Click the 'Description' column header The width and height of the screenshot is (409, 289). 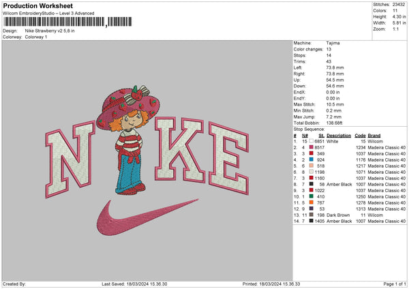(x=339, y=136)
